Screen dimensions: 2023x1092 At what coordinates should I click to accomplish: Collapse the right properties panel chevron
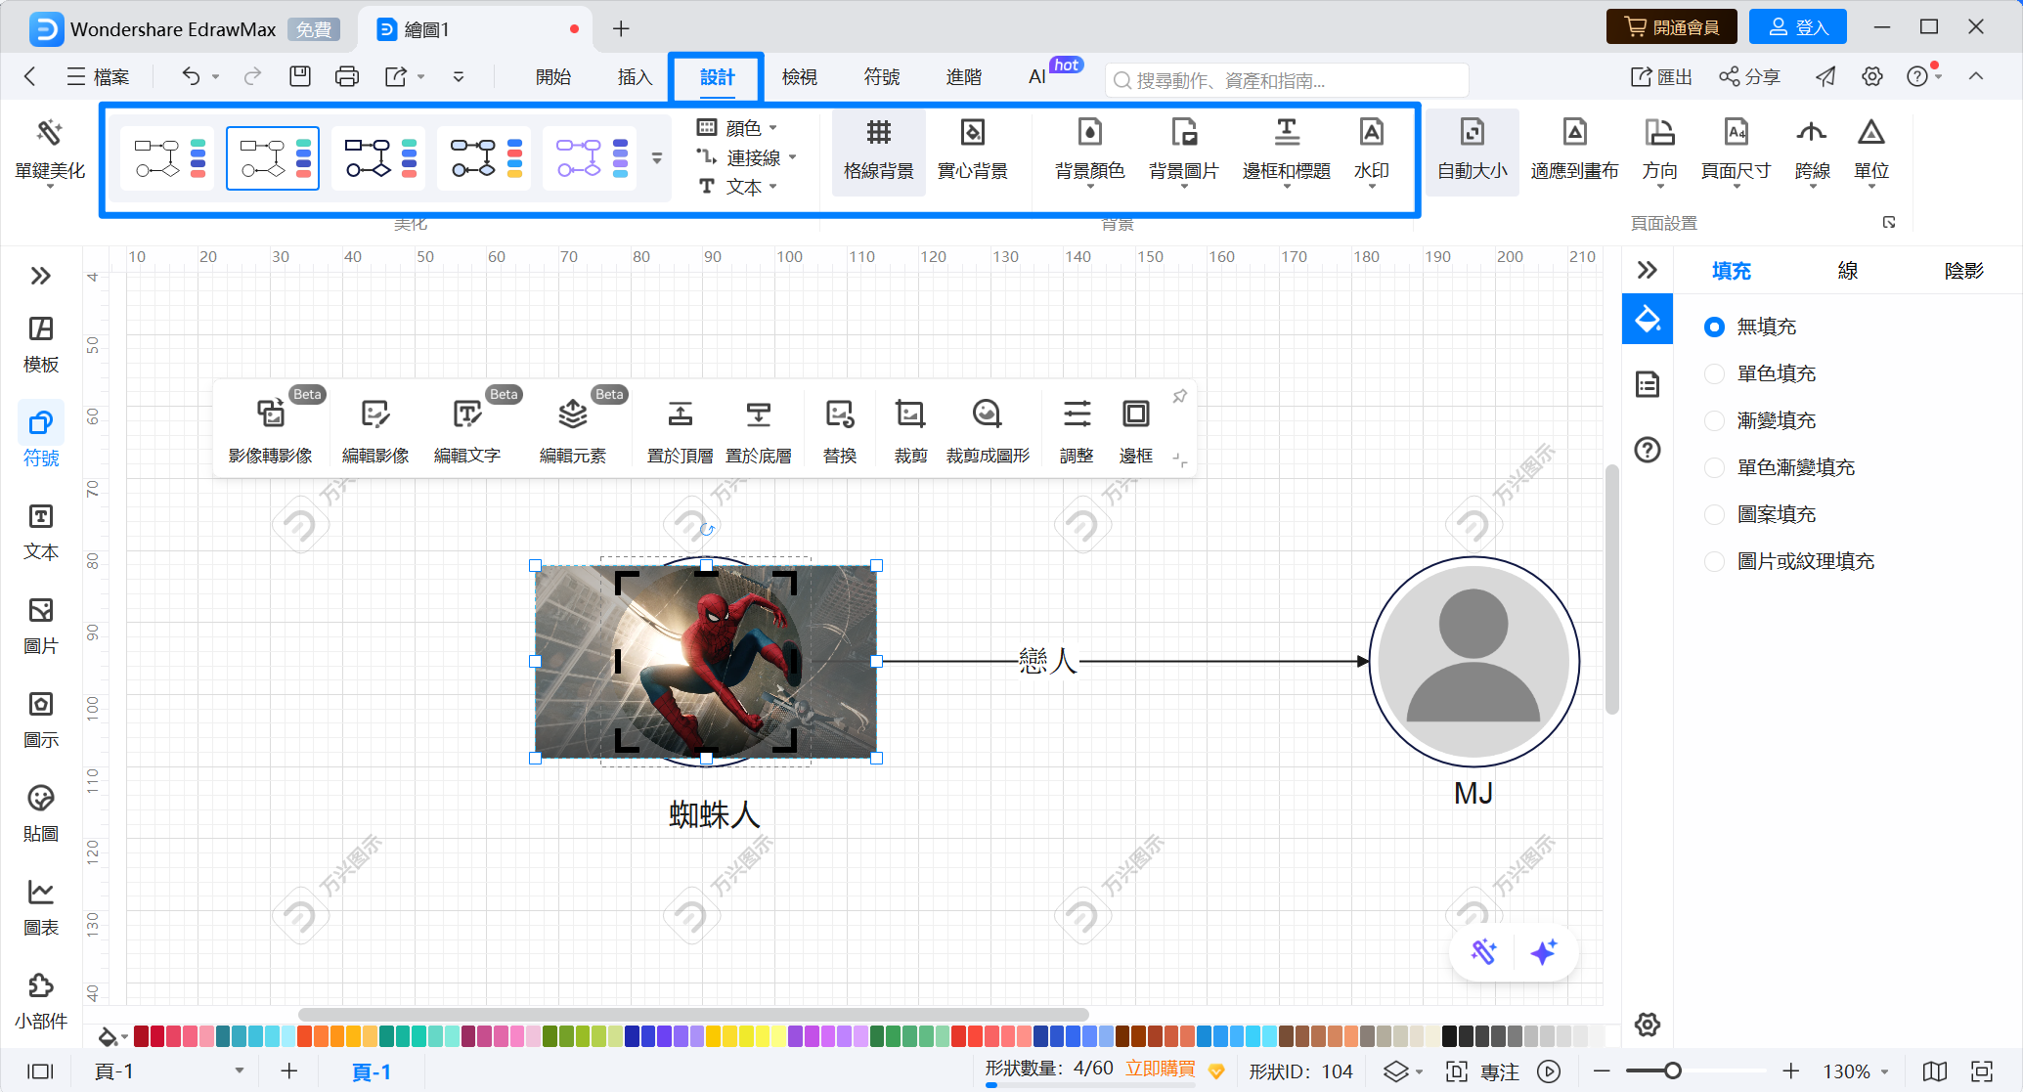(x=1648, y=270)
